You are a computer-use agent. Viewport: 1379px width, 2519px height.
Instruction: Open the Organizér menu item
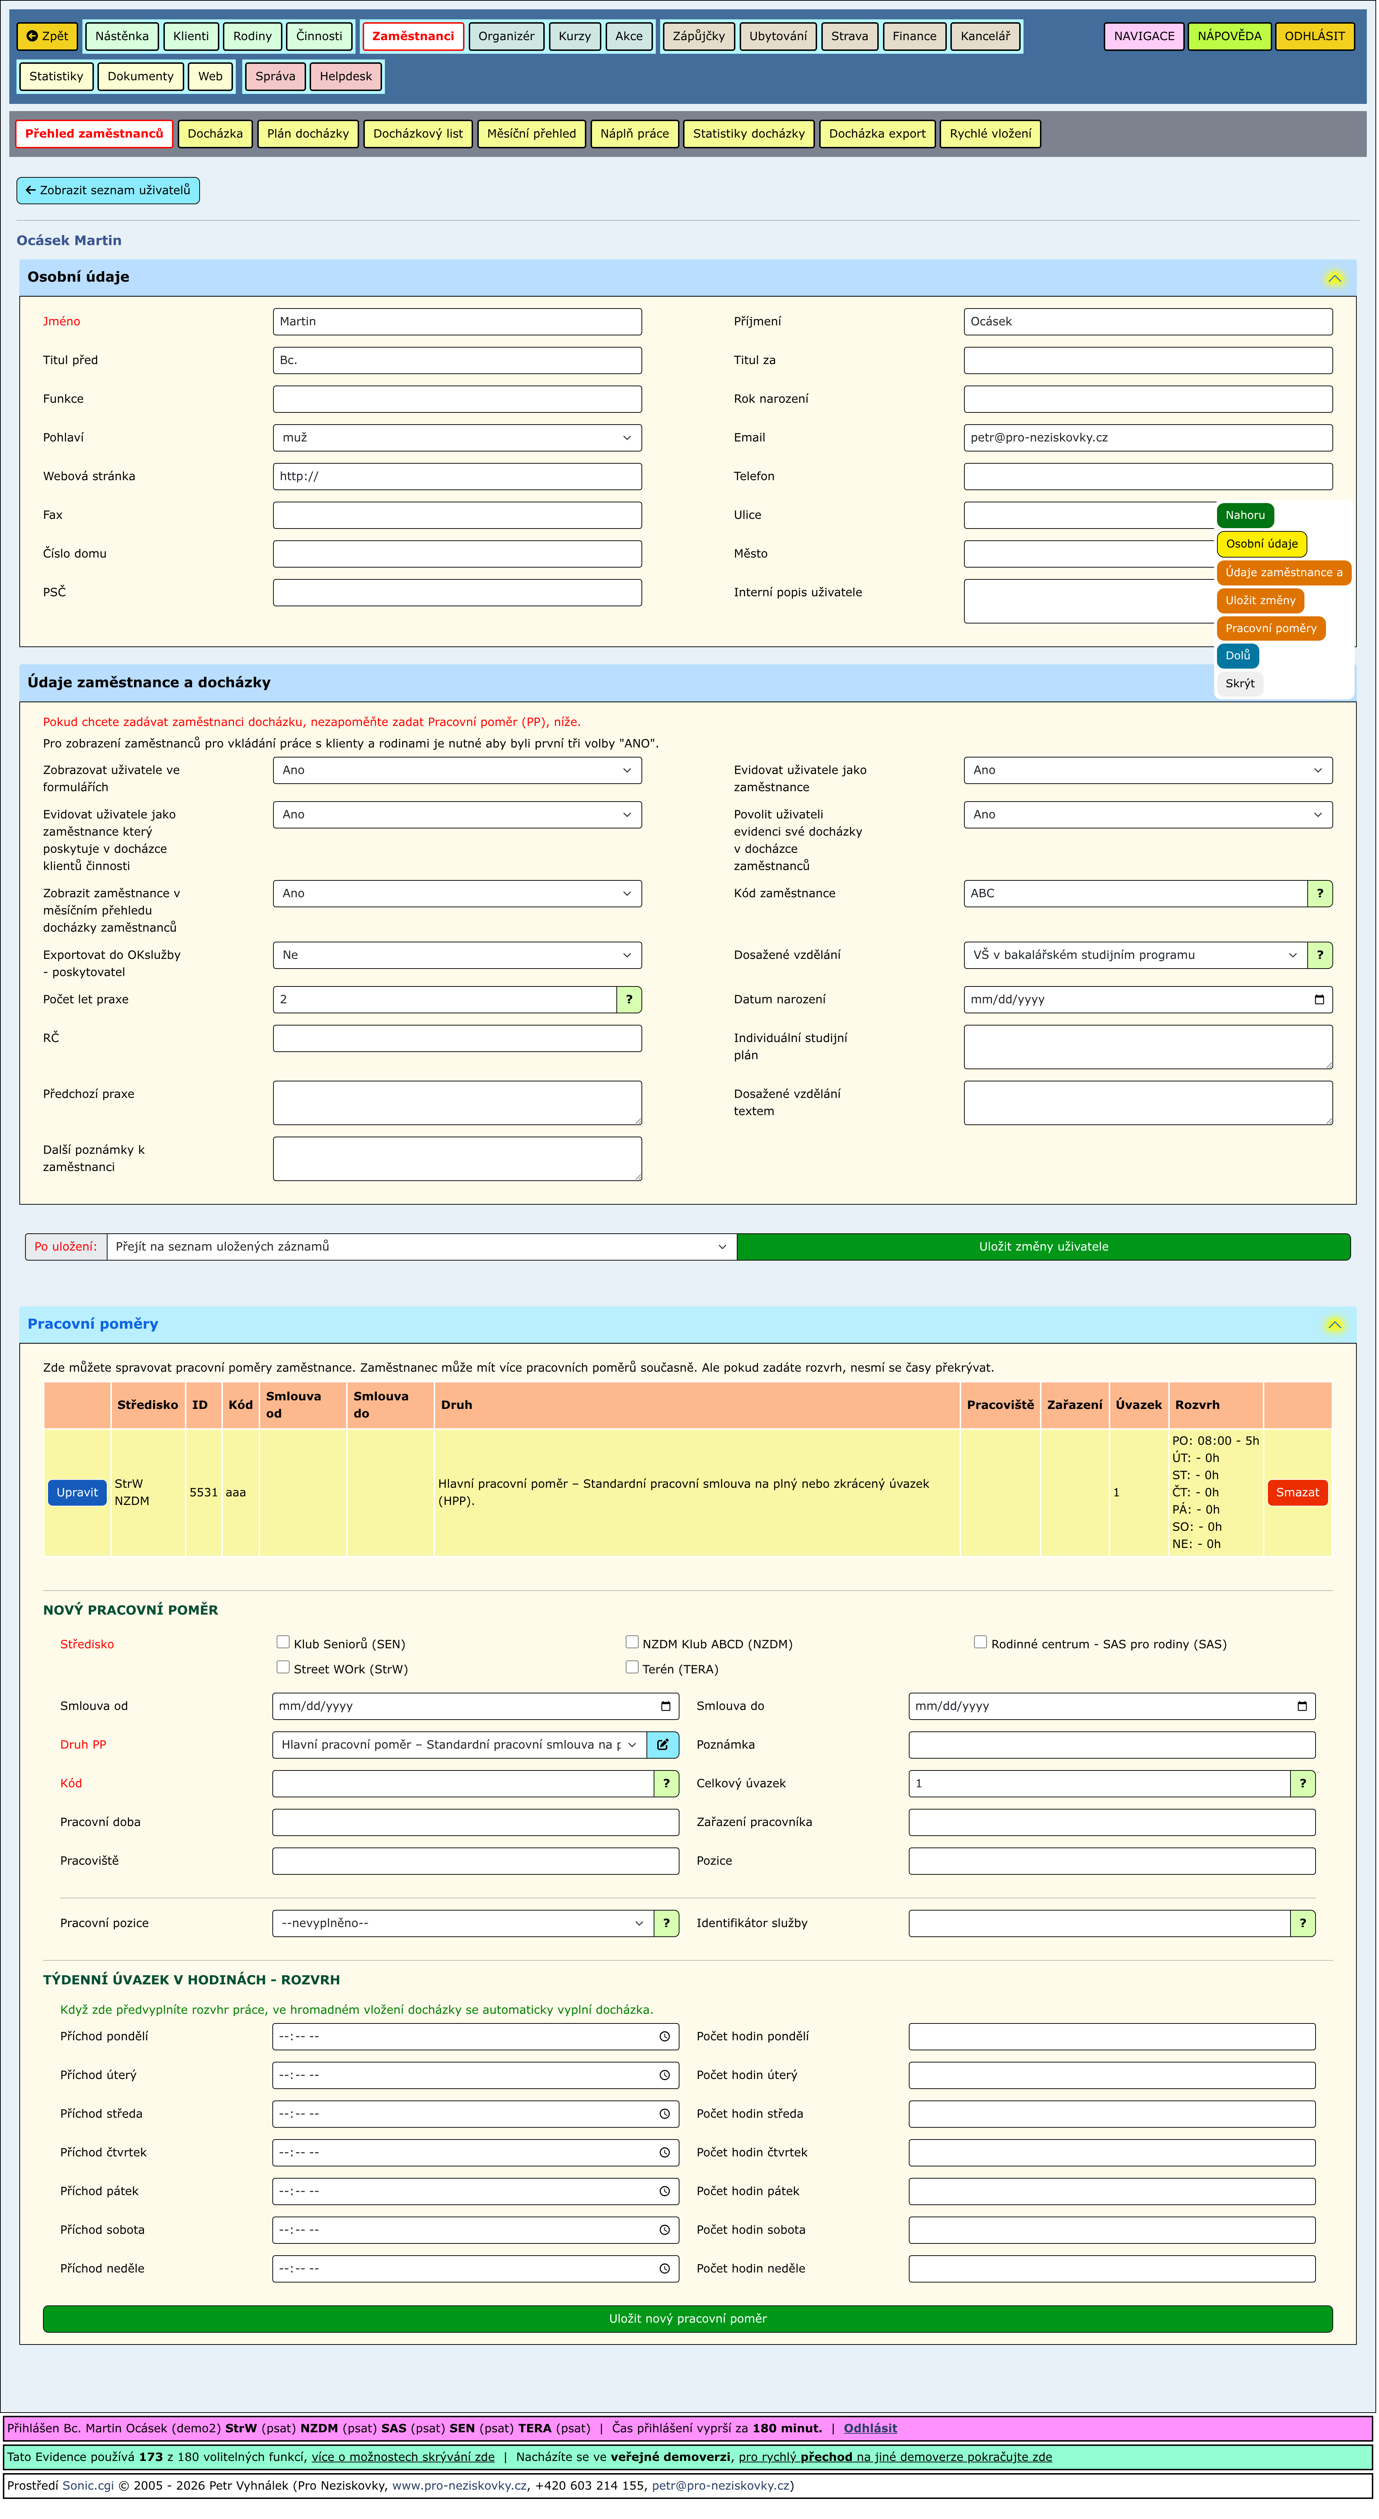coord(506,36)
